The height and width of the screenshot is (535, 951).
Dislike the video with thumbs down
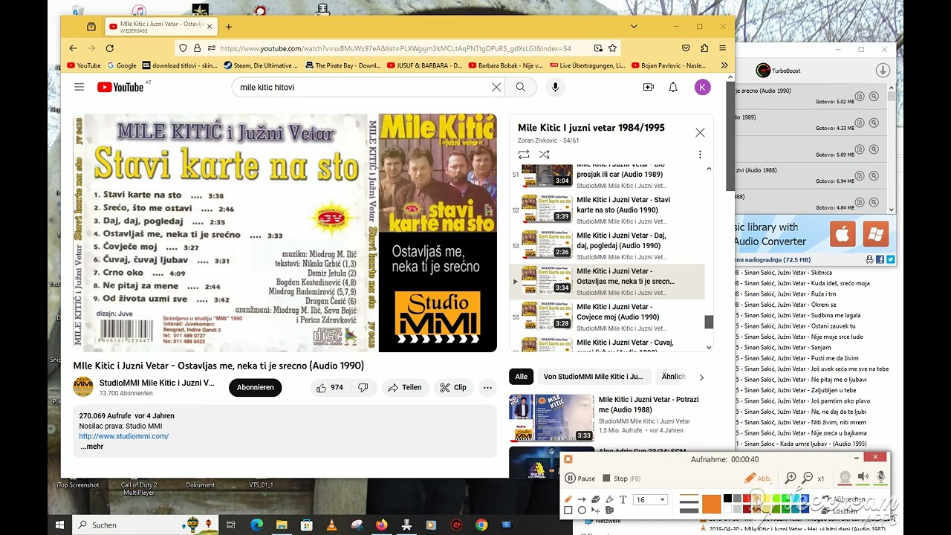(363, 387)
